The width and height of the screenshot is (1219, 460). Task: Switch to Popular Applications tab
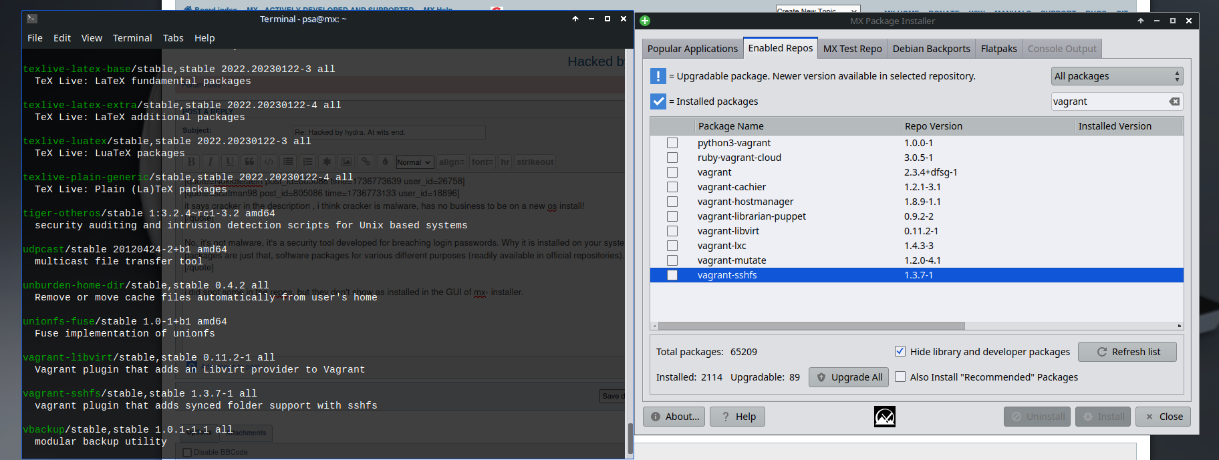coord(692,49)
